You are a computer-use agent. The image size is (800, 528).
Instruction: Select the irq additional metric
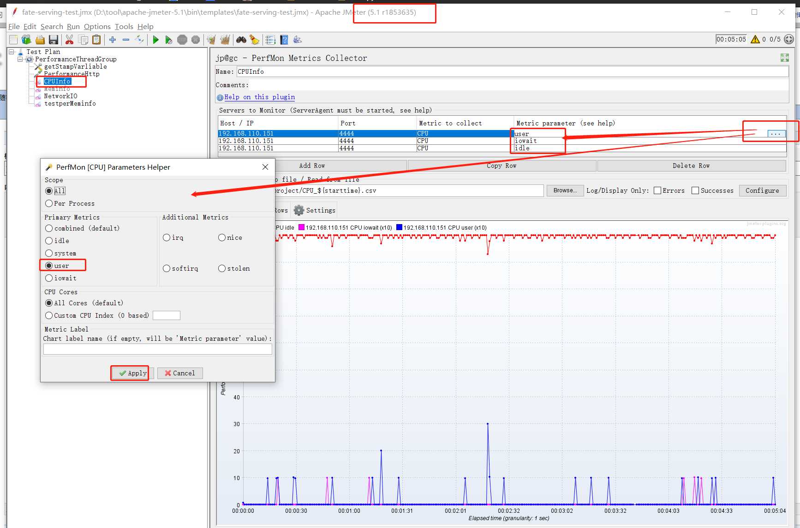pos(167,237)
